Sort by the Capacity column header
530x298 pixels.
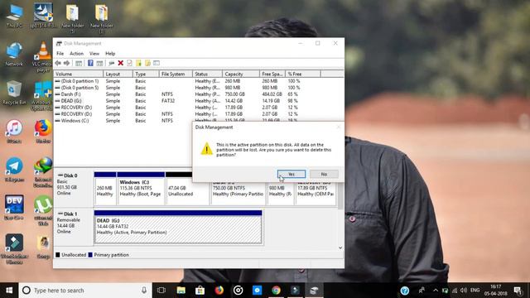[241, 74]
